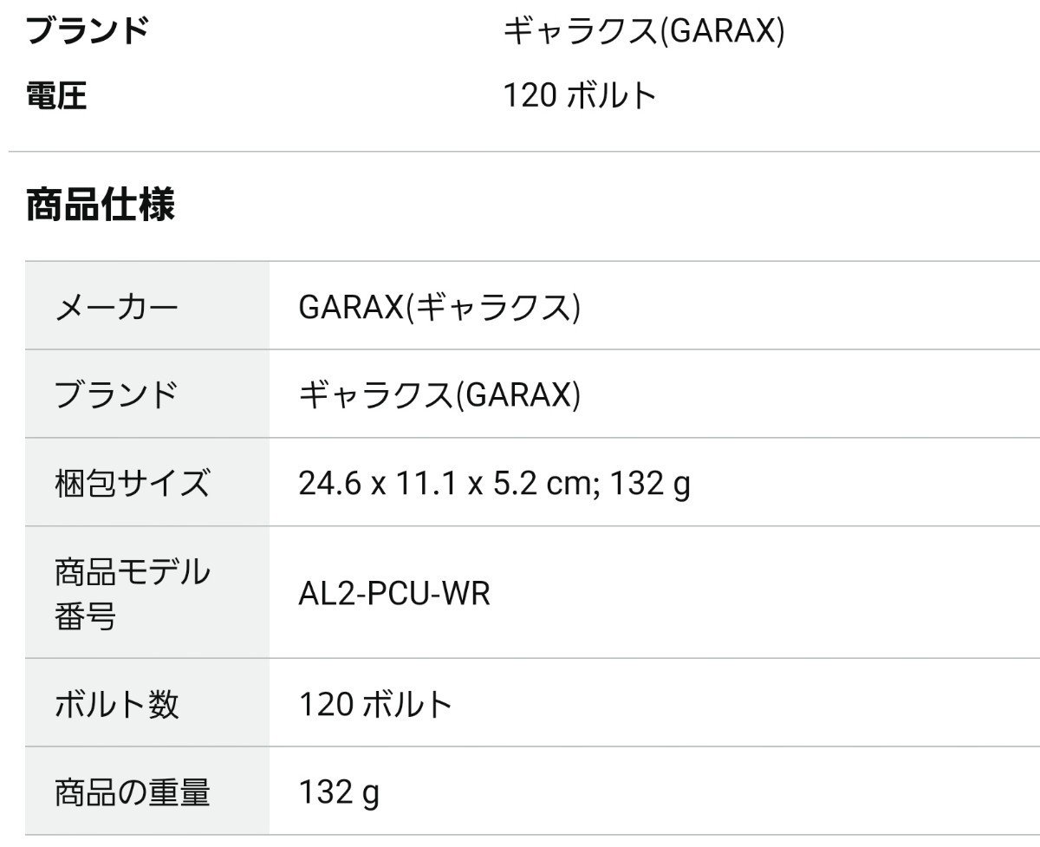This screenshot has height=847, width=1040.
Task: Click the top ブランド label
Action: click(87, 31)
